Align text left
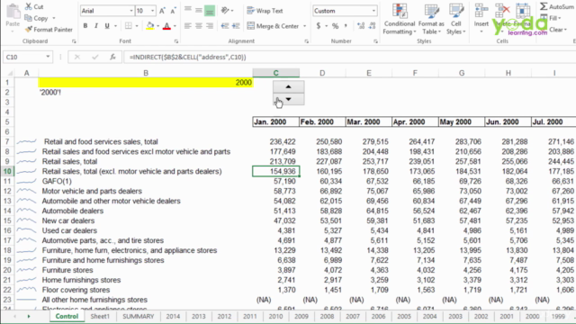Viewport: 576px width, 324px height. point(188,26)
